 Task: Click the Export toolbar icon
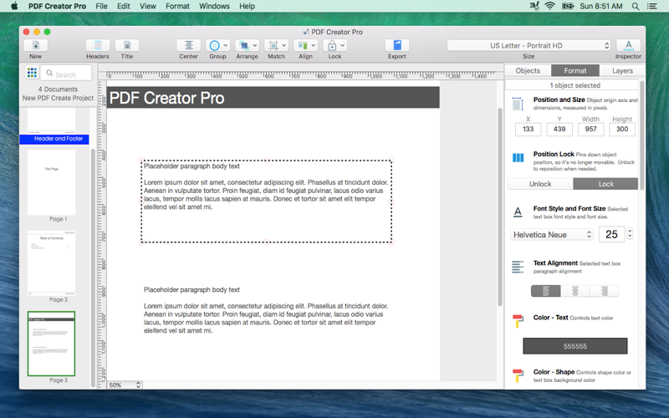pyautogui.click(x=397, y=45)
